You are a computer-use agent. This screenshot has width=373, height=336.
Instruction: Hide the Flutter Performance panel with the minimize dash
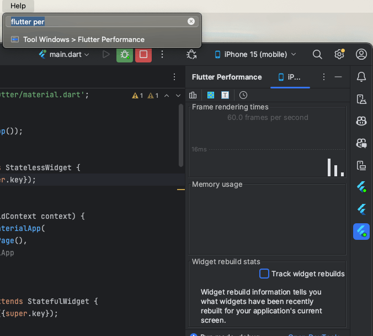338,77
